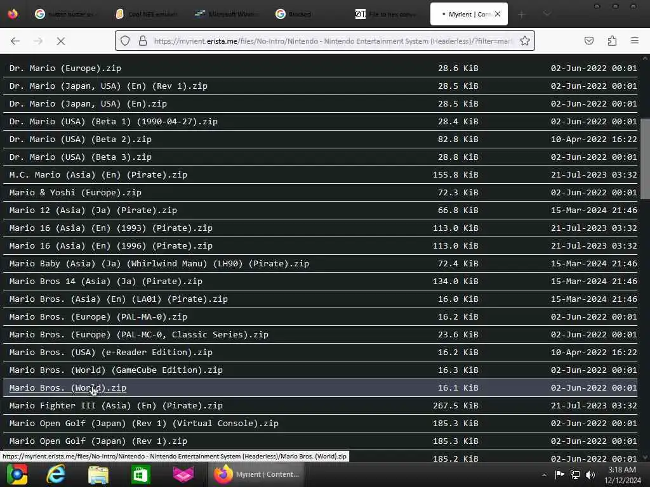Viewport: 650px width, 487px height.
Task: Show hidden tray icons arrow
Action: [544, 474]
